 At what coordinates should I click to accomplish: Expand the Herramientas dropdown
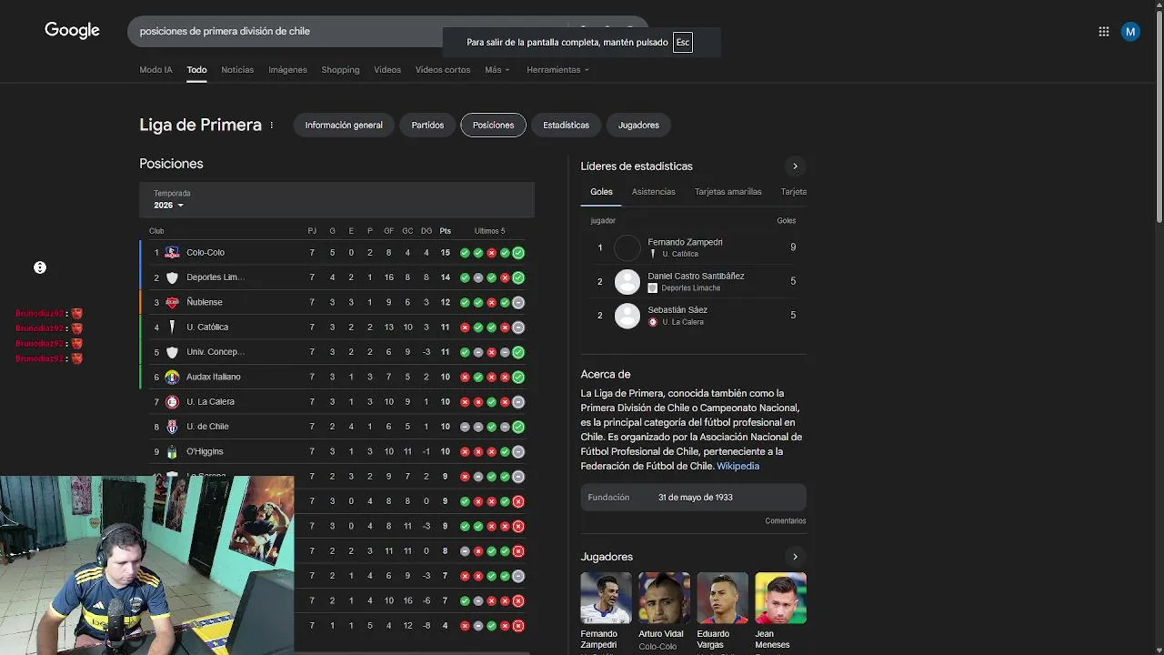[557, 70]
